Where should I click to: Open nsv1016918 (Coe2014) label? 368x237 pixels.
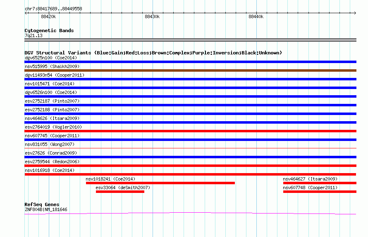[x=50, y=170]
